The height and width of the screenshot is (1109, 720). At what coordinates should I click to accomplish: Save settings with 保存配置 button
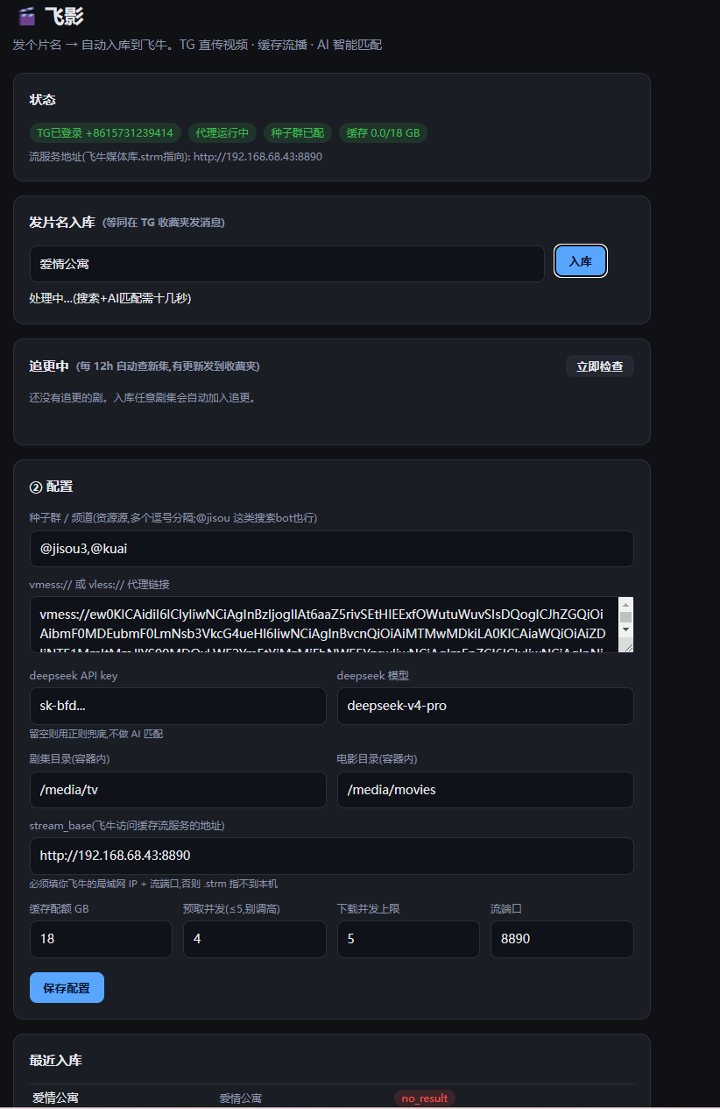[67, 987]
